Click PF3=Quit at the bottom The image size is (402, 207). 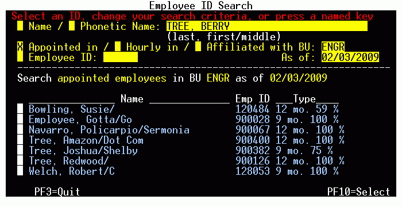pos(57,191)
